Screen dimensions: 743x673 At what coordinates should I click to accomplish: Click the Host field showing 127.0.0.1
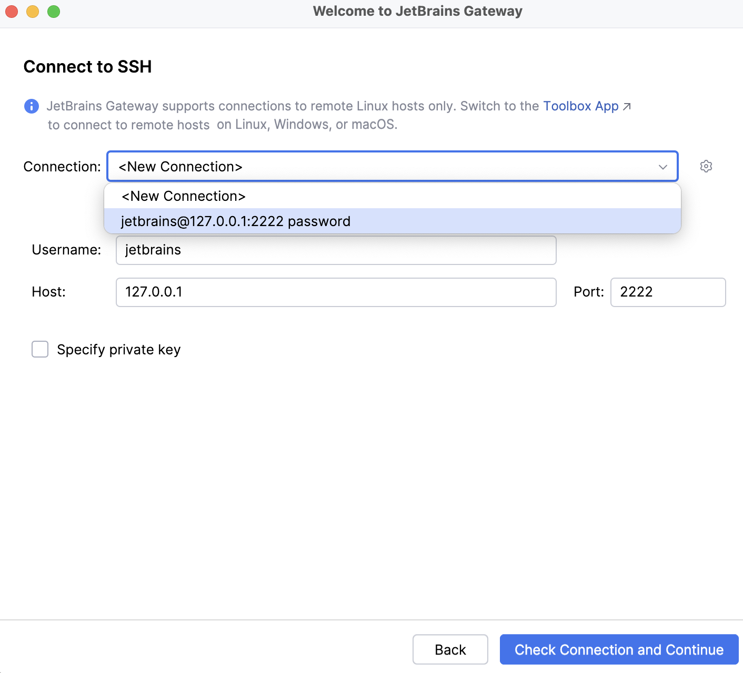(x=336, y=292)
